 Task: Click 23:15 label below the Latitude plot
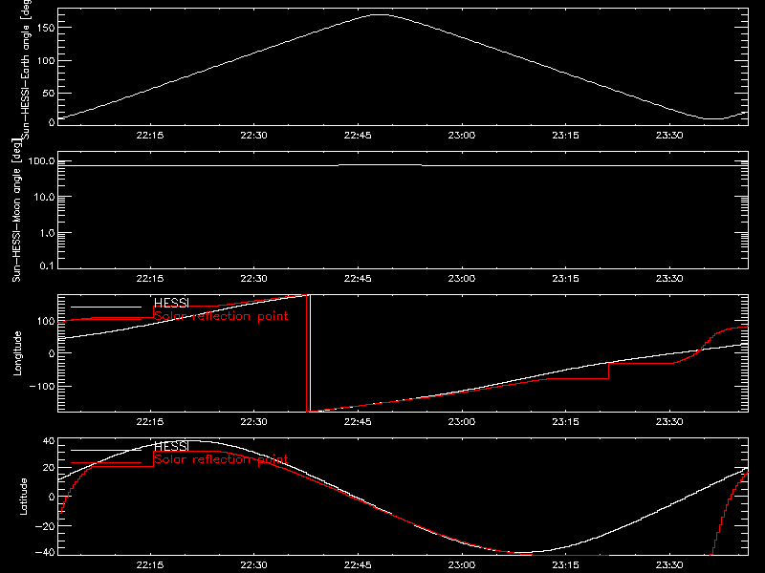(x=565, y=564)
